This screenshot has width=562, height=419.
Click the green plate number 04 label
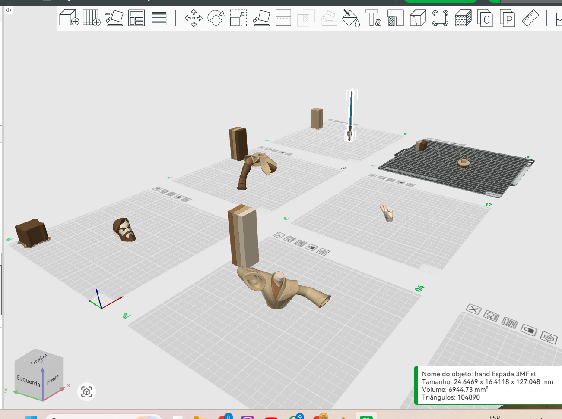(419, 288)
